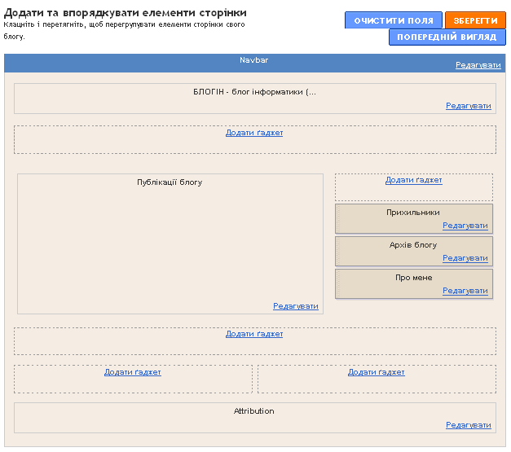Select the Прихильники gadget box
Viewport: 511px width, 452px height.
point(414,219)
